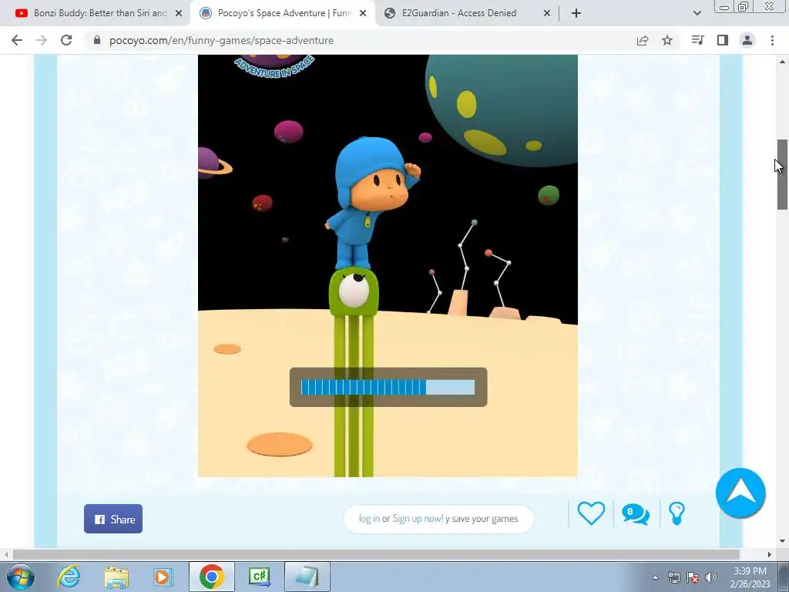The height and width of the screenshot is (592, 789).
Task: Open the C# application in taskbar
Action: click(x=260, y=577)
